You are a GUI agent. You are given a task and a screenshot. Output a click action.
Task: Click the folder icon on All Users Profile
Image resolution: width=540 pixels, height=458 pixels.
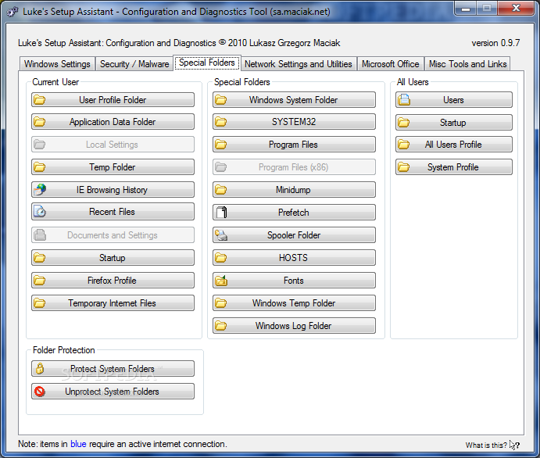point(403,145)
